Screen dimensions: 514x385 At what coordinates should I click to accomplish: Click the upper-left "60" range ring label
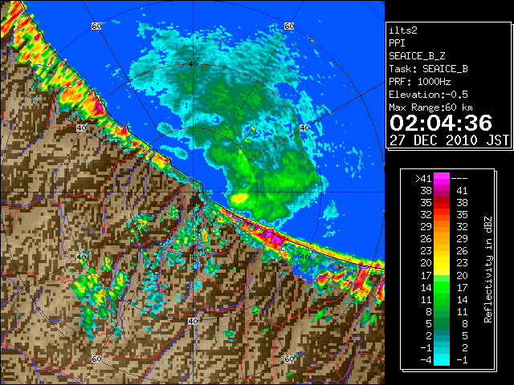pyautogui.click(x=96, y=26)
